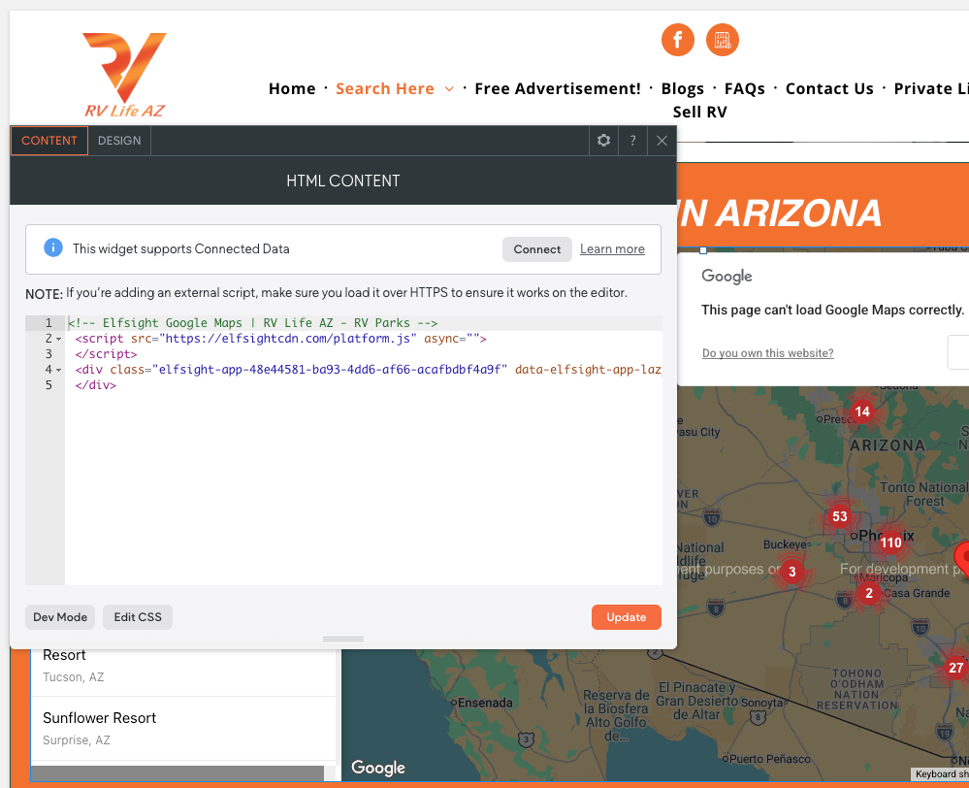This screenshot has width=969, height=788.
Task: Click the Dev Mode button
Action: click(x=60, y=617)
